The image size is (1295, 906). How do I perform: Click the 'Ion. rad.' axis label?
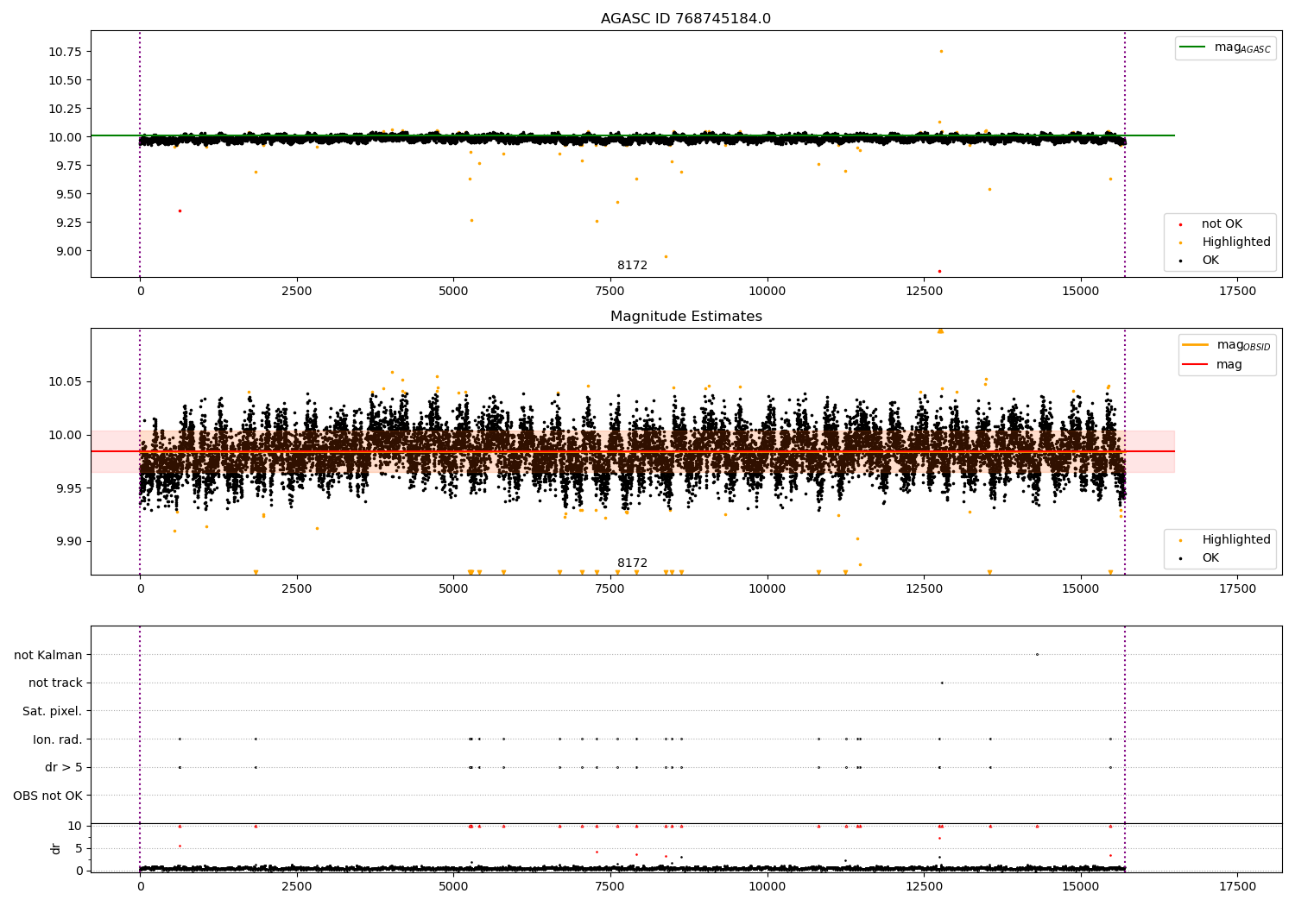57,739
